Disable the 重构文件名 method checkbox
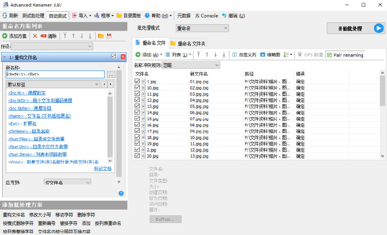387x235 pixels. pyautogui.click(x=114, y=56)
